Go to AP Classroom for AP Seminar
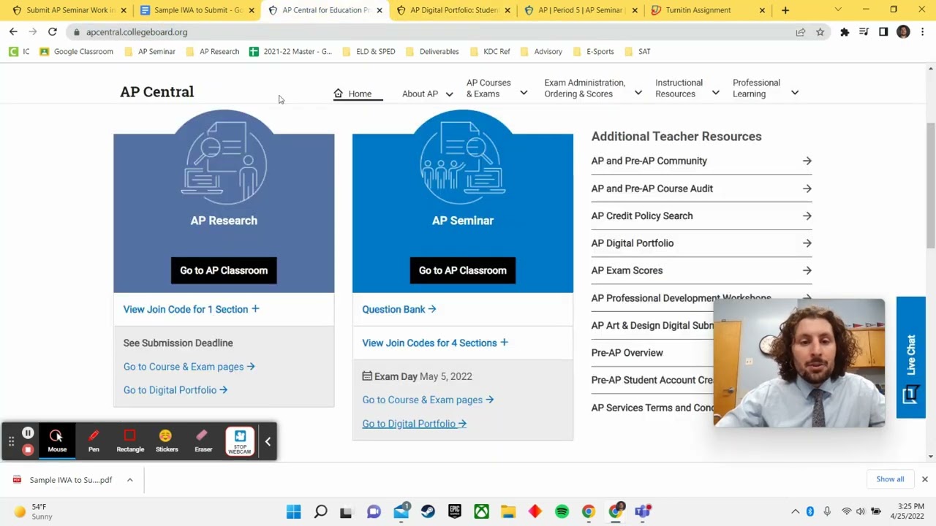 (463, 270)
